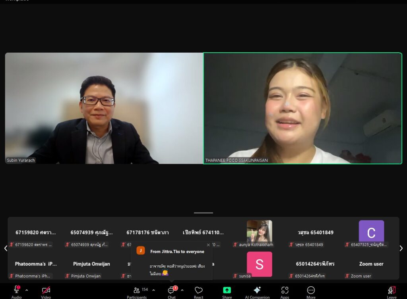Click muted mic icon beside 67159820 label
The width and height of the screenshot is (407, 299).
[x=12, y=244]
